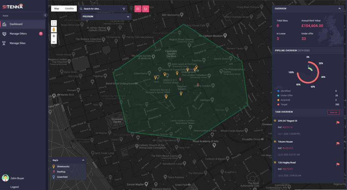The width and height of the screenshot is (347, 190).
Task: Select the radio marker beside 126 Hagley Road
Action: 275,163
